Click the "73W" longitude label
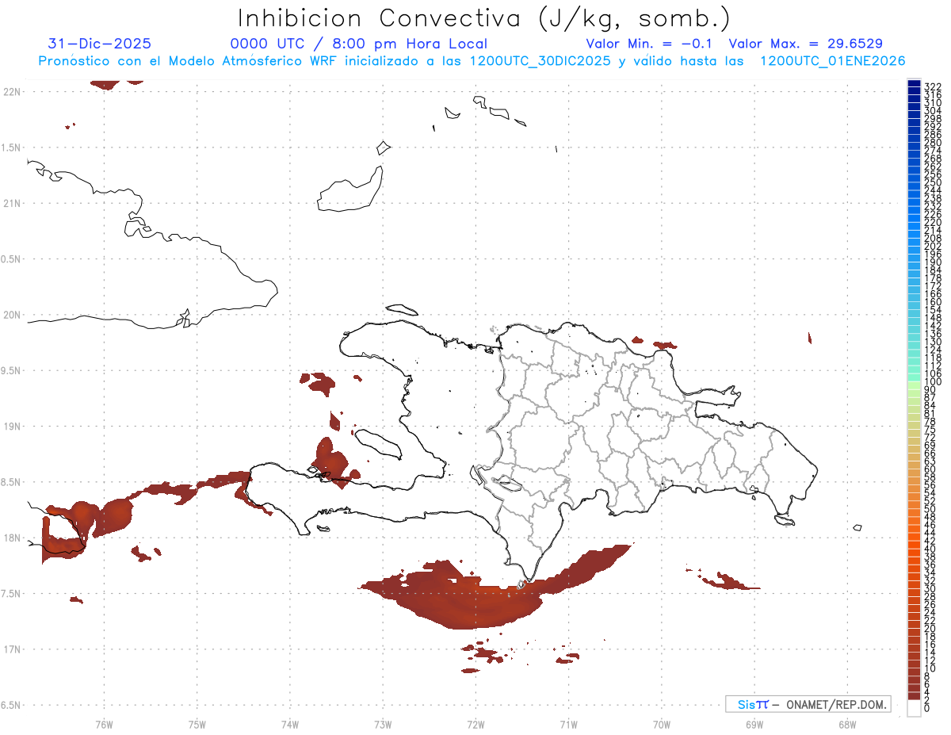Screen dimensions: 951x735 383,724
